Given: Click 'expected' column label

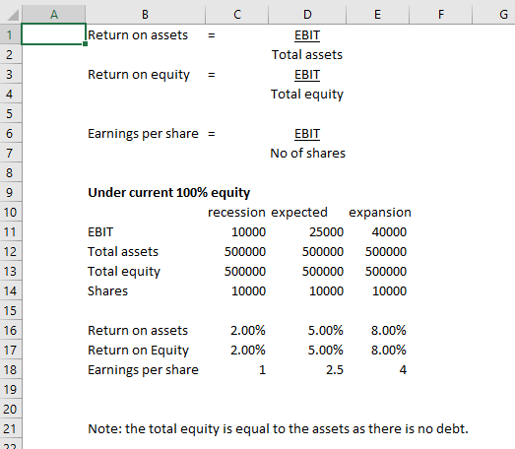Looking at the screenshot, I should click(299, 213).
